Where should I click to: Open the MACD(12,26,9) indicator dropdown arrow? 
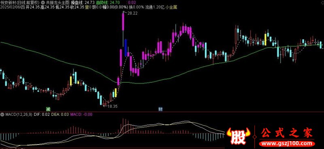click(x=2, y=114)
